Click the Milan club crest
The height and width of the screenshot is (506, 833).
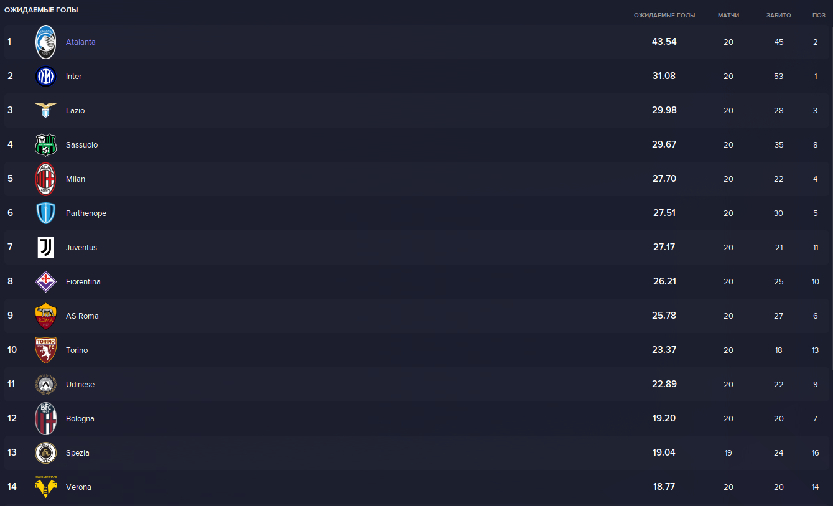[x=45, y=179]
